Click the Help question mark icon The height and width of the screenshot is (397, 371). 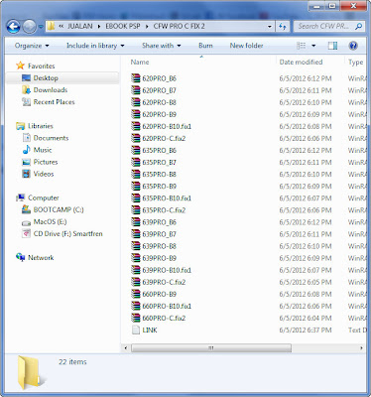353,46
